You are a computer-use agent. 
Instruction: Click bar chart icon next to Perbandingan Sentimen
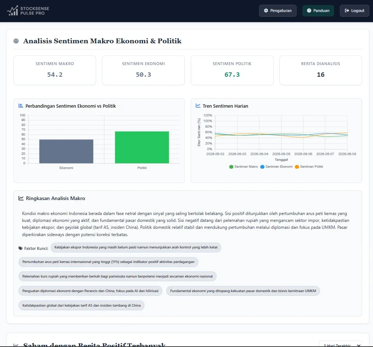21,105
